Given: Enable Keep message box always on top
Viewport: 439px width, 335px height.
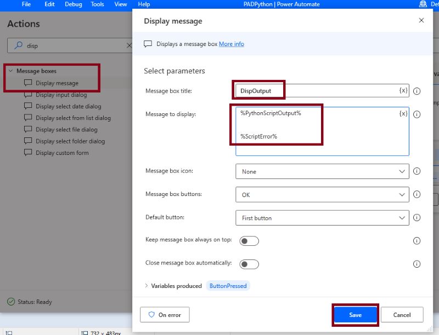Looking at the screenshot, I should click(249, 241).
